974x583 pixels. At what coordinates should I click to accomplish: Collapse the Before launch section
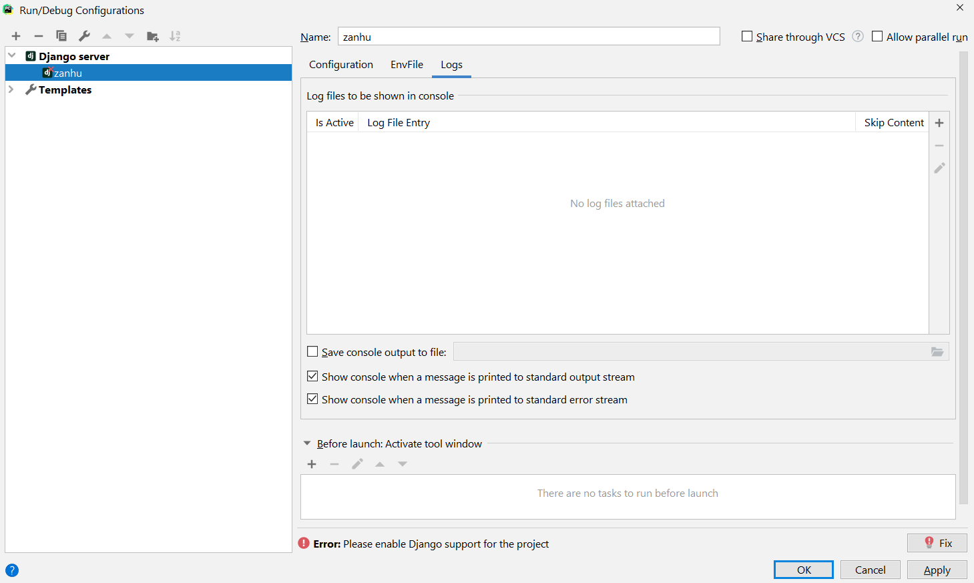pyautogui.click(x=307, y=443)
